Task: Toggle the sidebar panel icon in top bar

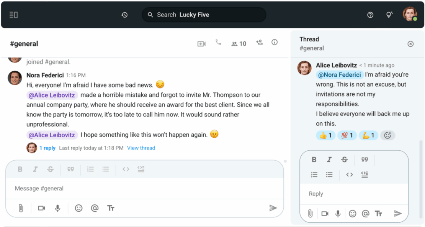Action: point(14,15)
